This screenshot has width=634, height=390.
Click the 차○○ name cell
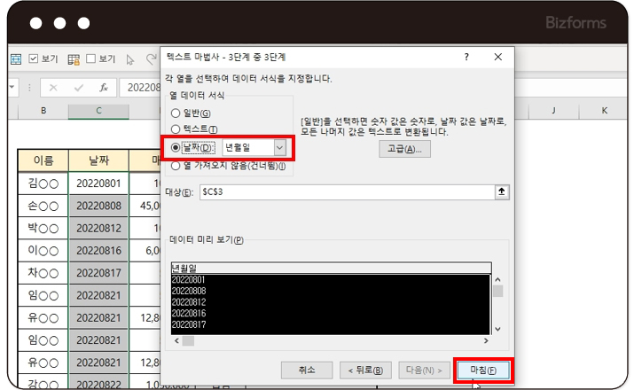[43, 273]
